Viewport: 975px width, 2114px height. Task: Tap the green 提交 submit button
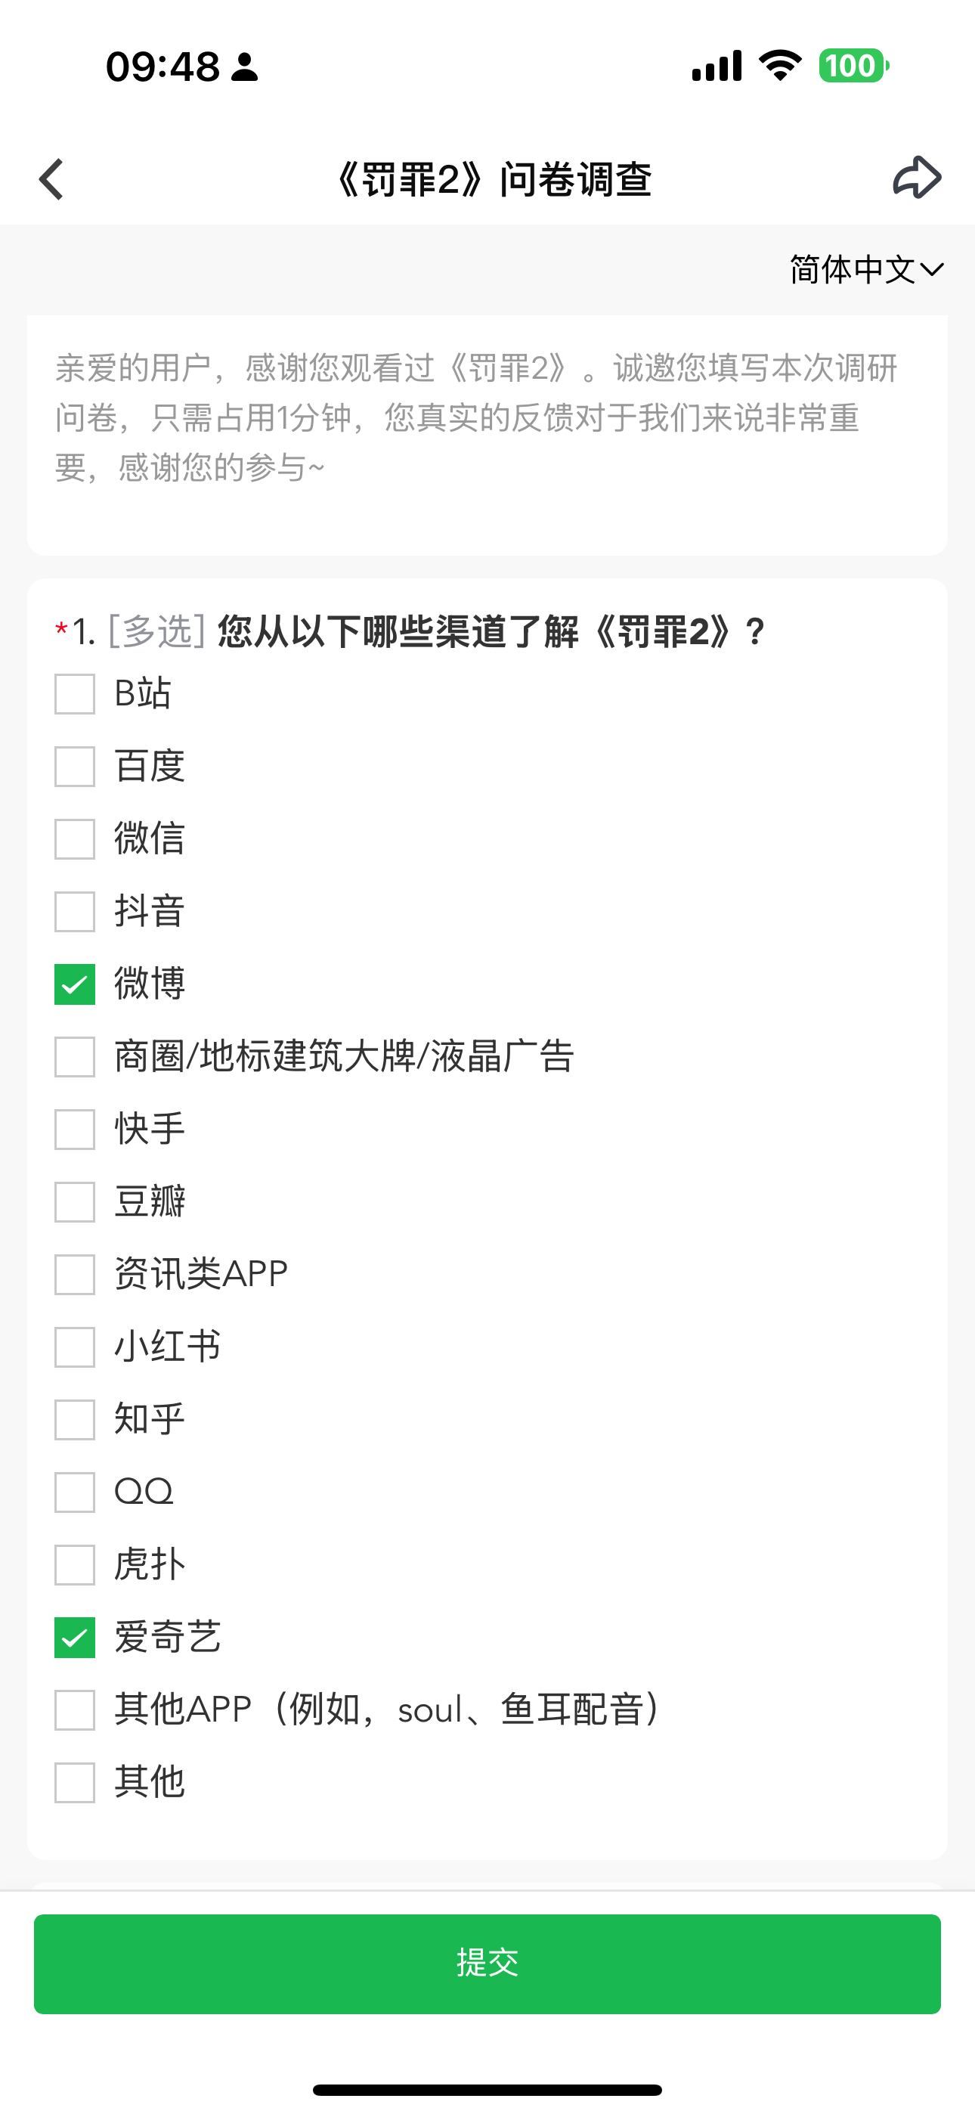click(487, 1964)
